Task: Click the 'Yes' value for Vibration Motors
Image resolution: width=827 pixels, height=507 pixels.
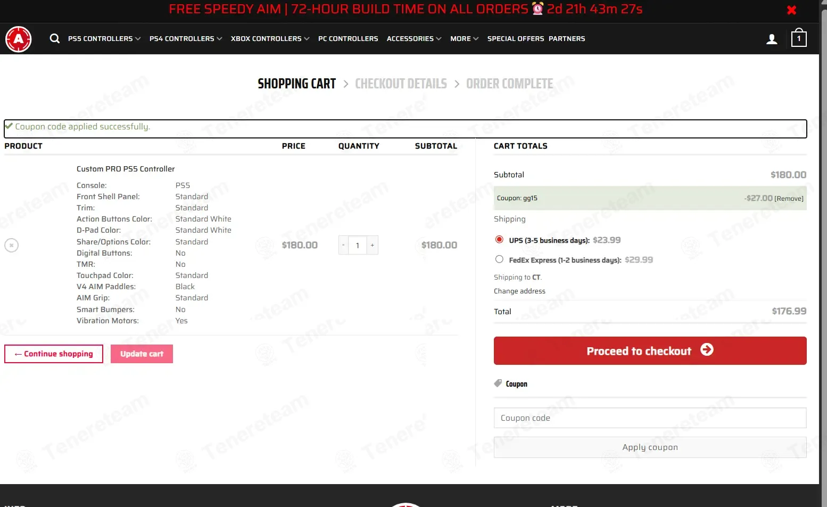Action: (181, 321)
